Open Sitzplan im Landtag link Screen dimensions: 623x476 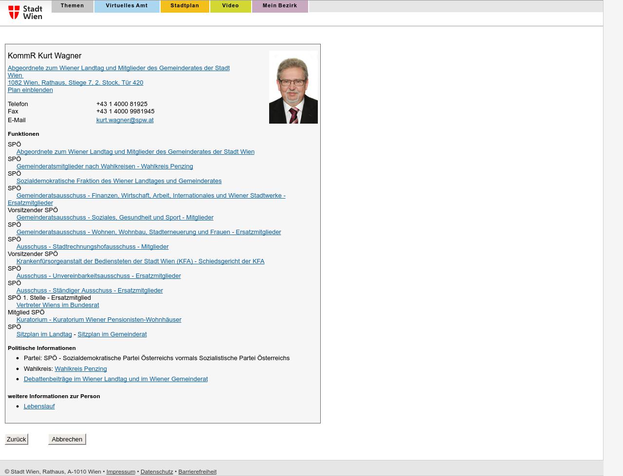pos(44,334)
